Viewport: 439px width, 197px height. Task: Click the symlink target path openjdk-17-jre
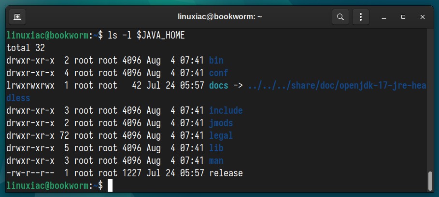(373, 85)
